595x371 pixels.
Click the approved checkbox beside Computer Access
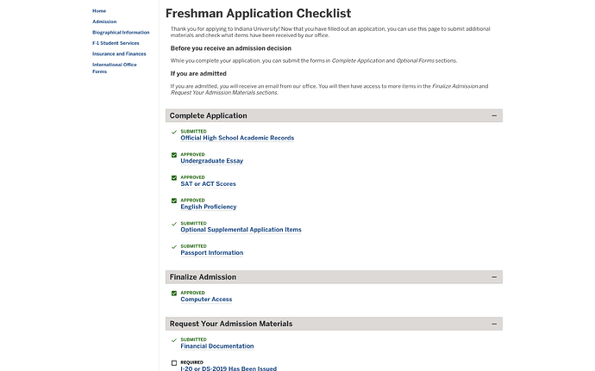coord(174,294)
